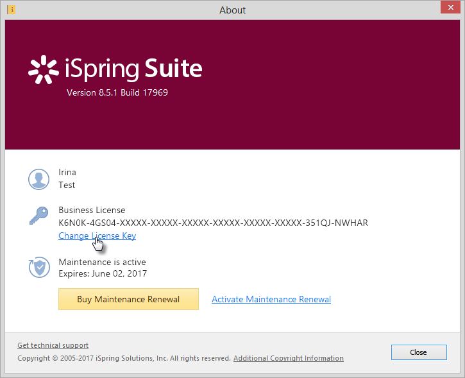Screen dimensions: 465x378
Task: Click the 'iSpring Suite' product name
Action: (x=133, y=69)
